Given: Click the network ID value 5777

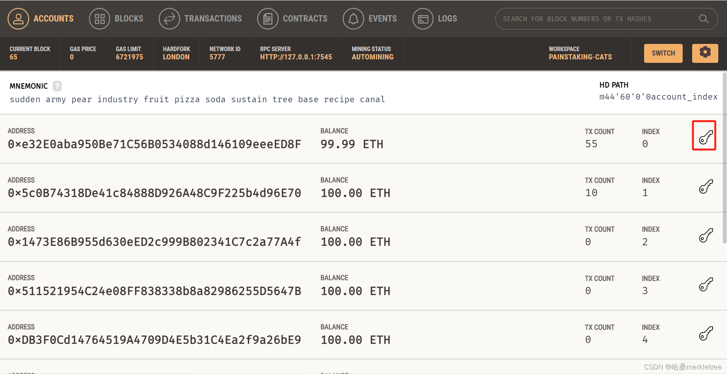Looking at the screenshot, I should (x=217, y=57).
